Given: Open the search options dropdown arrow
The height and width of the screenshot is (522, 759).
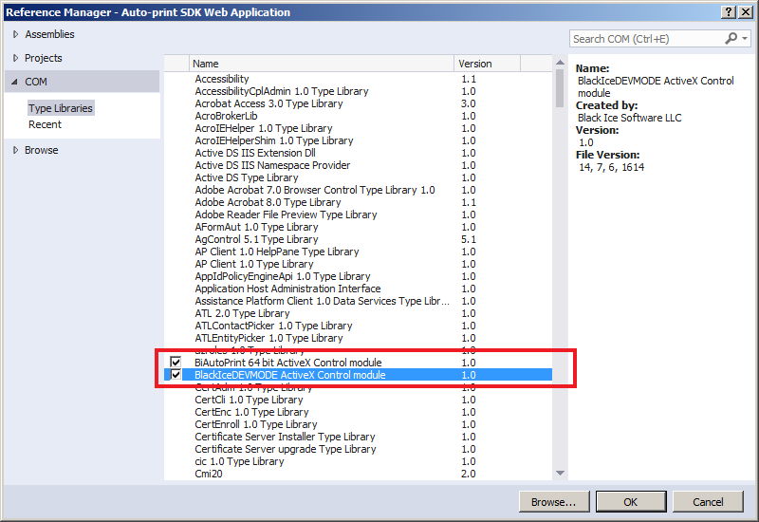Looking at the screenshot, I should [x=744, y=39].
